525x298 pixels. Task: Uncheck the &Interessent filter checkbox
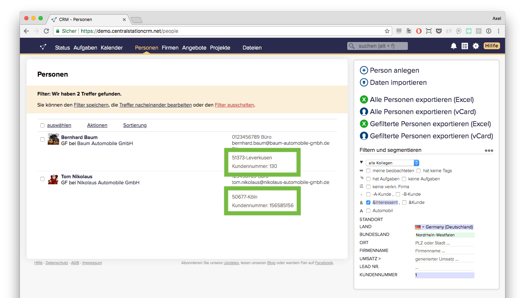pyautogui.click(x=368, y=202)
